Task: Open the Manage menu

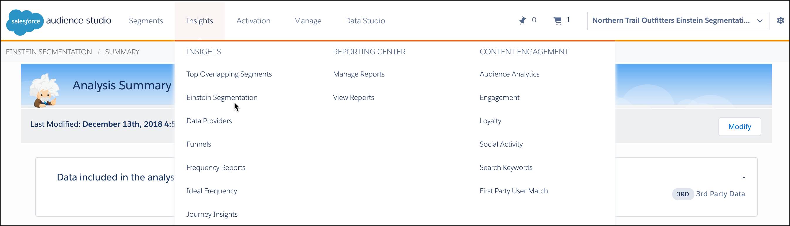Action: (308, 21)
